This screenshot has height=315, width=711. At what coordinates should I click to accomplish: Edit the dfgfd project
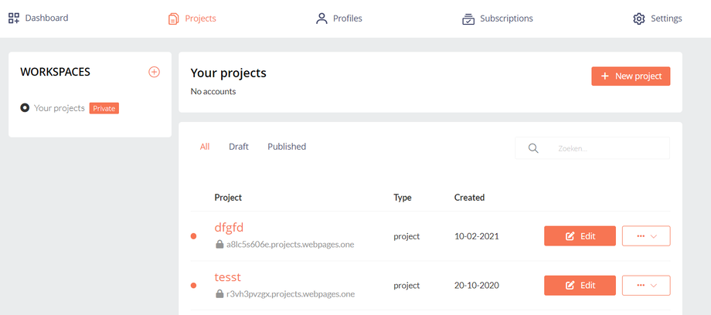point(580,236)
